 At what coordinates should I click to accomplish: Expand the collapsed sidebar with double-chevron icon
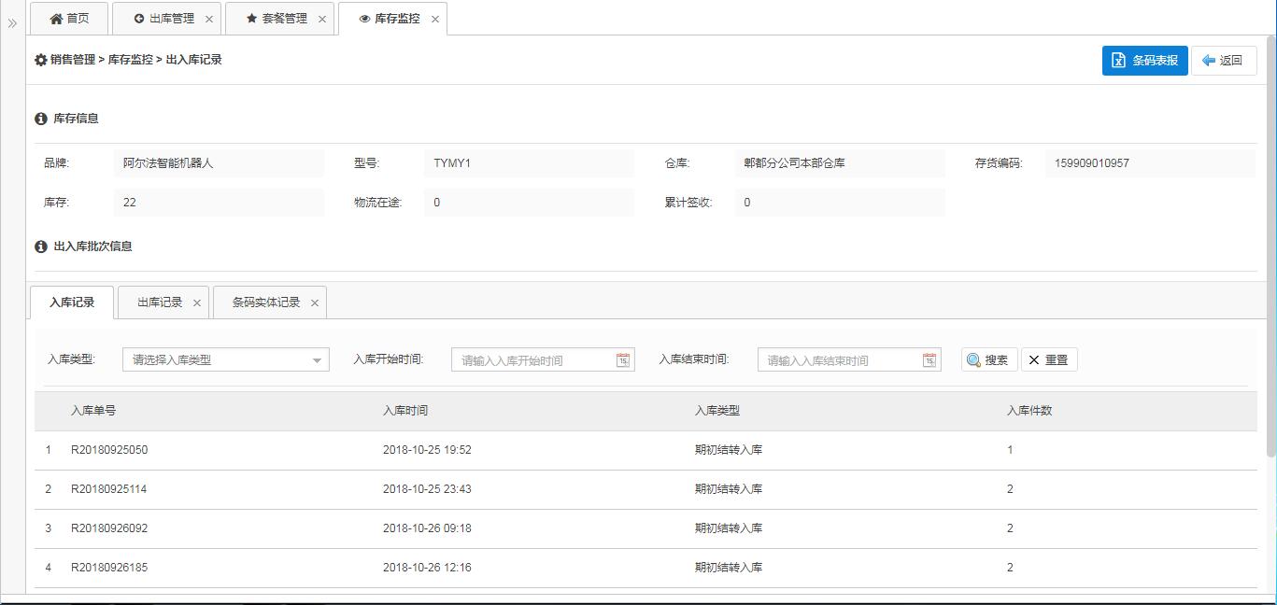12,23
